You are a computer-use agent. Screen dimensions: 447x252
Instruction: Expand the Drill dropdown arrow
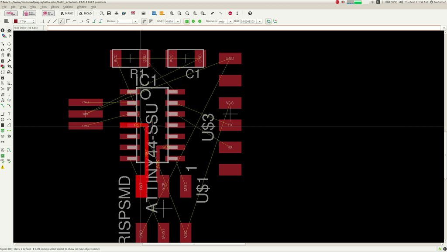(260, 21)
